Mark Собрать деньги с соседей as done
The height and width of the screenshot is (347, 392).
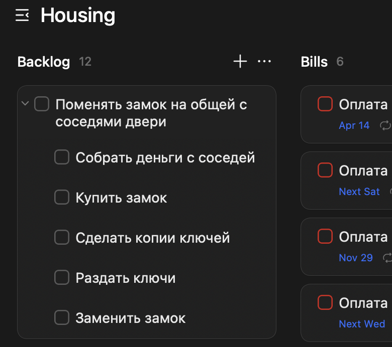click(x=61, y=157)
